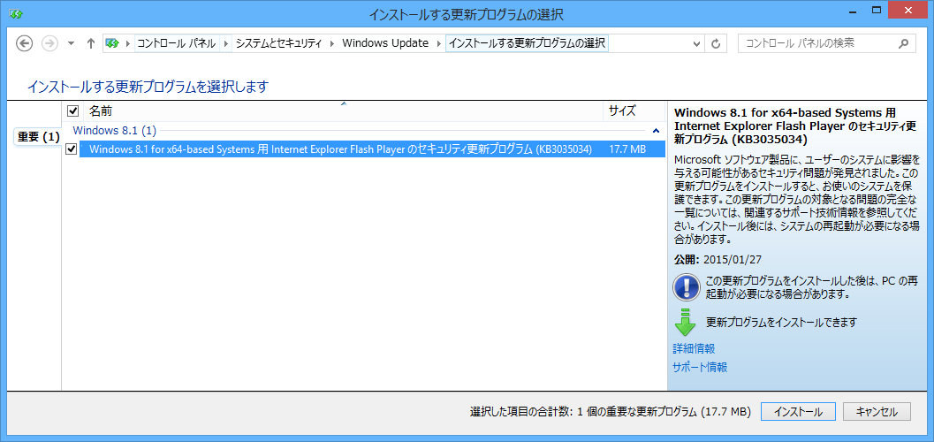Click the Back navigation arrow
Viewport: 934px width, 442px height.
coord(25,43)
